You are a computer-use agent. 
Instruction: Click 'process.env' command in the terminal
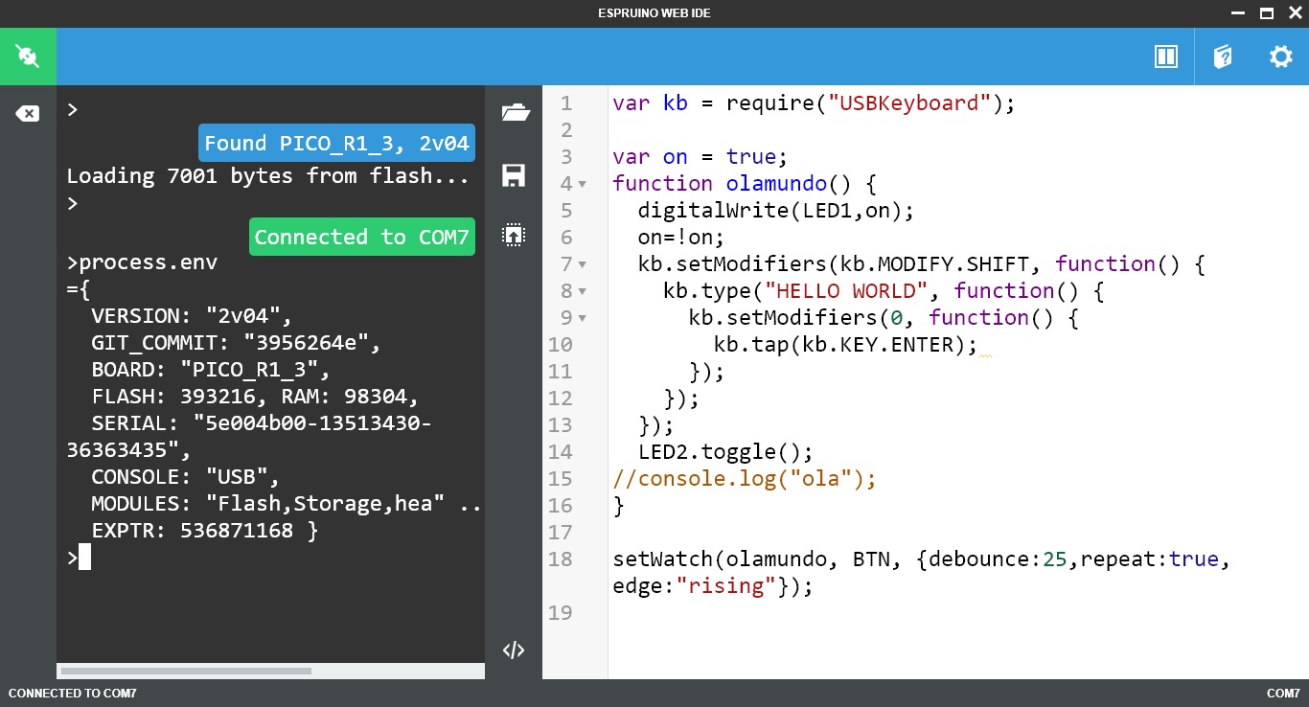click(148, 262)
